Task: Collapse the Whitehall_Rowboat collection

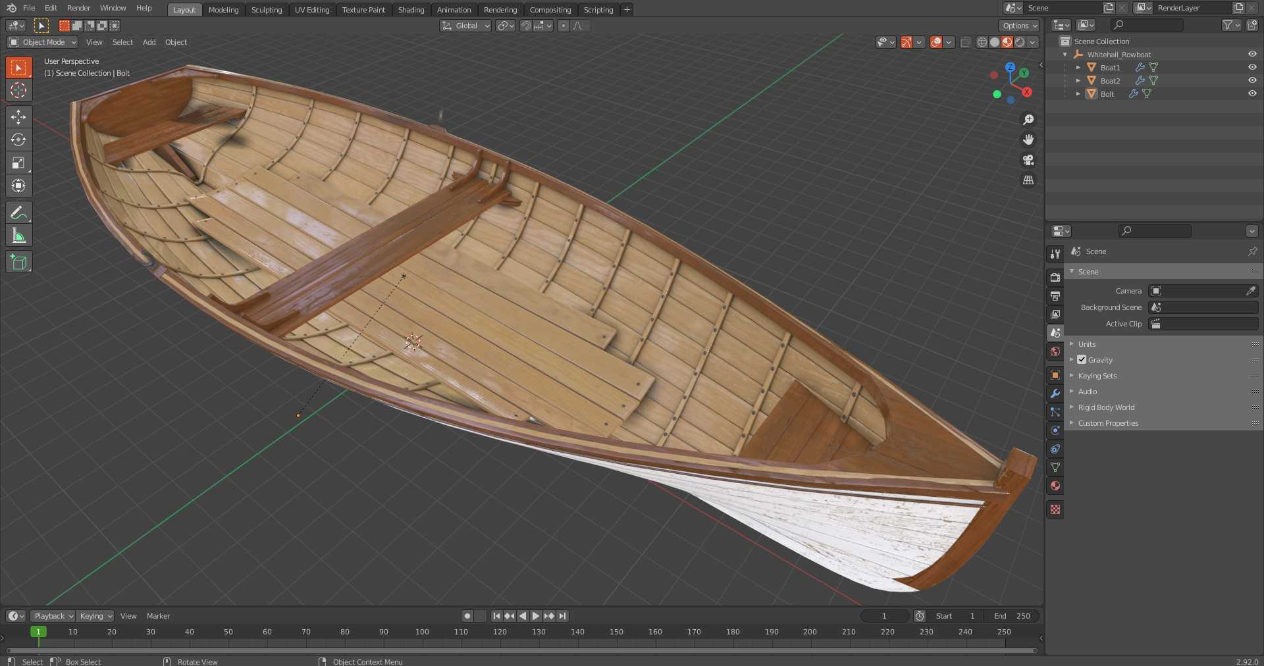Action: pyautogui.click(x=1065, y=54)
